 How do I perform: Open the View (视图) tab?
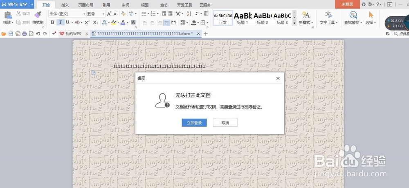pyautogui.click(x=145, y=5)
